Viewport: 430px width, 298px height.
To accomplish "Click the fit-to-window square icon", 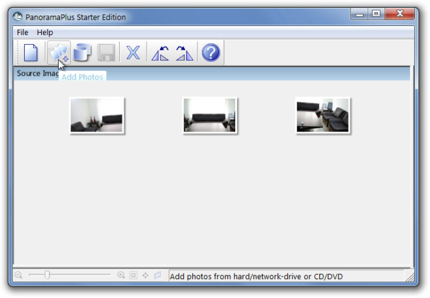I will (x=134, y=275).
